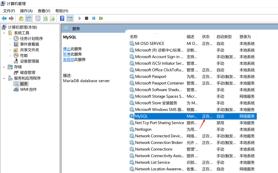This screenshot has width=278, height=173.
Task: Expand the 共享文件夹 tree node
Action: point(10,50)
